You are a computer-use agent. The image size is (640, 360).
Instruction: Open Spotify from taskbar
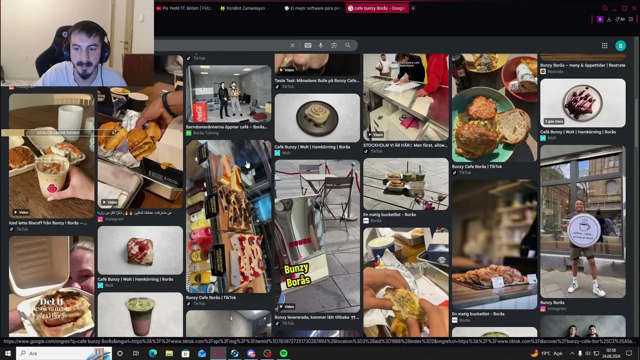tap(284, 353)
